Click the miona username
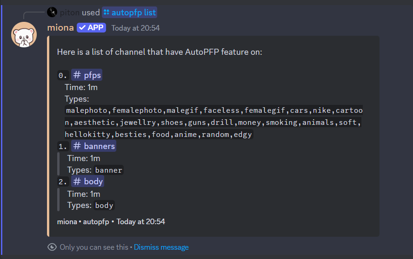Image resolution: width=413 pixels, height=259 pixels. (60, 27)
